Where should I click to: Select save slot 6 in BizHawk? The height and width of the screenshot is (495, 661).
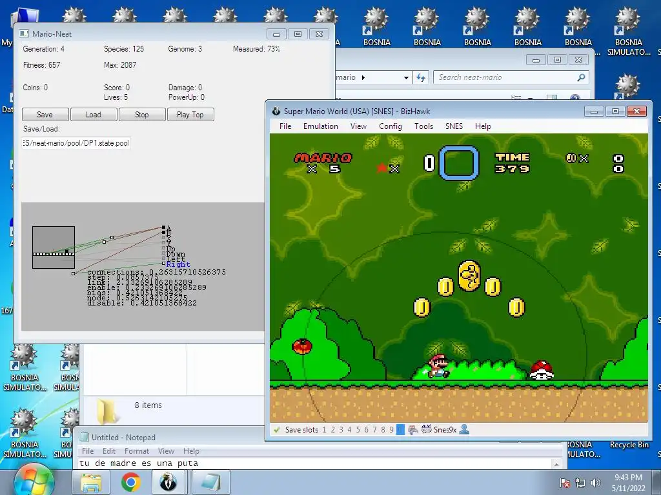click(x=366, y=430)
